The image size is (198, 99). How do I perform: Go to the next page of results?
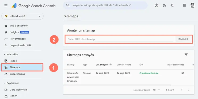[x=189, y=90]
